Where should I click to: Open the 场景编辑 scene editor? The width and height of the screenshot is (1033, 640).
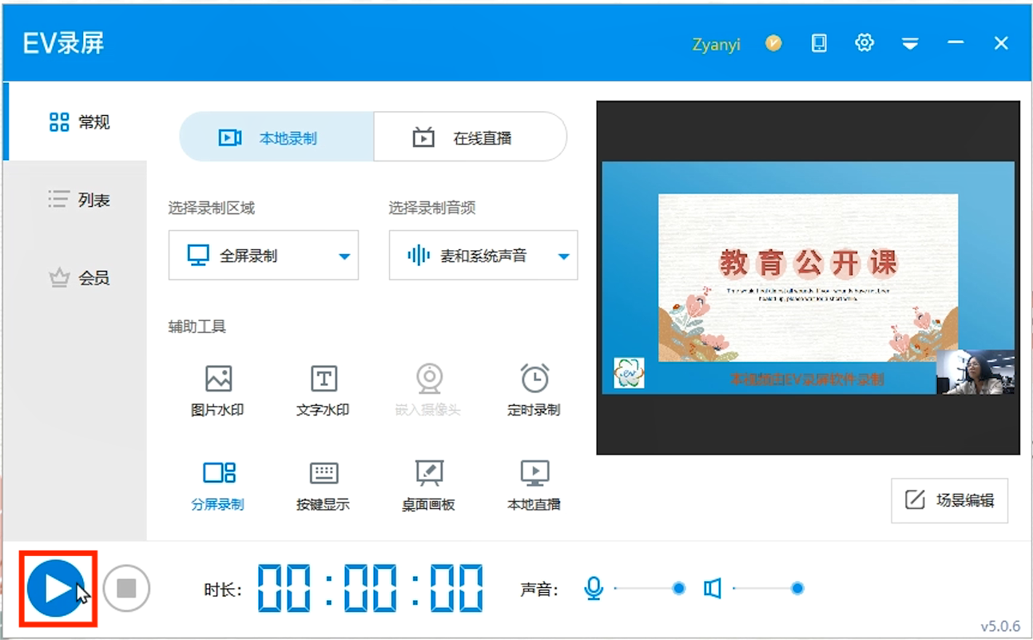(948, 501)
